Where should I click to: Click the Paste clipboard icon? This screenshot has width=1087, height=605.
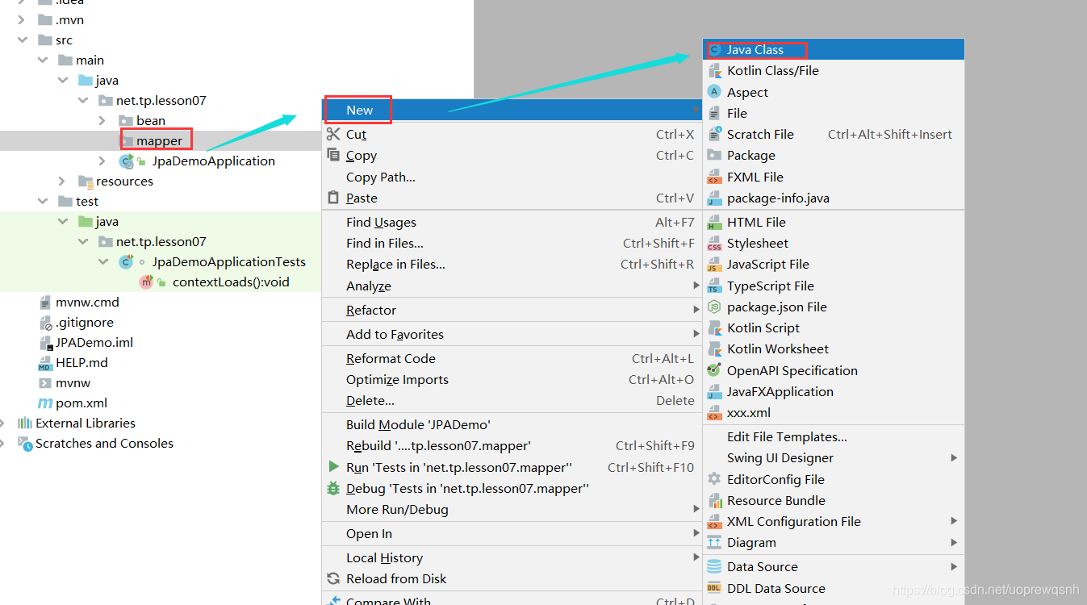(333, 198)
